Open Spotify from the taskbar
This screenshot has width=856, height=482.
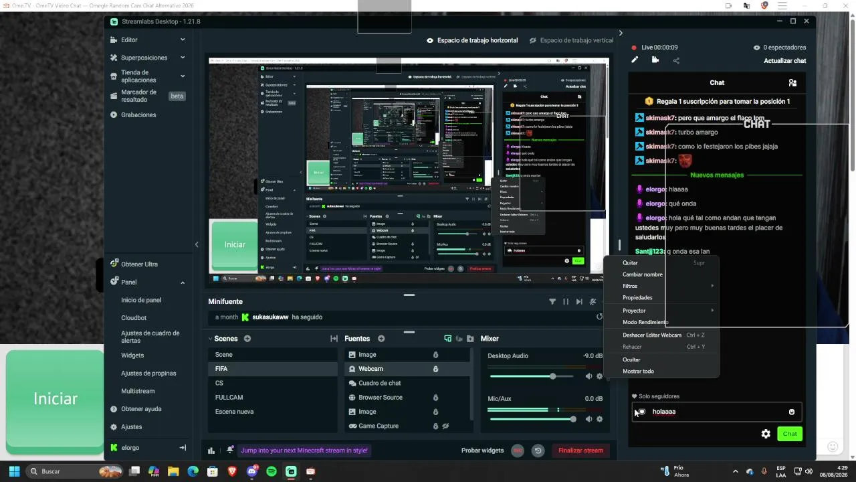click(x=272, y=471)
